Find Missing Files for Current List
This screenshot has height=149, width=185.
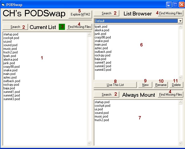pos(79,27)
